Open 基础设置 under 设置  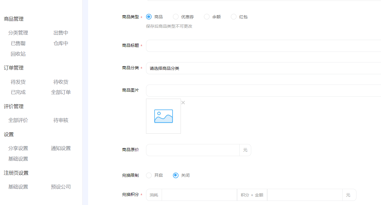click(18, 159)
